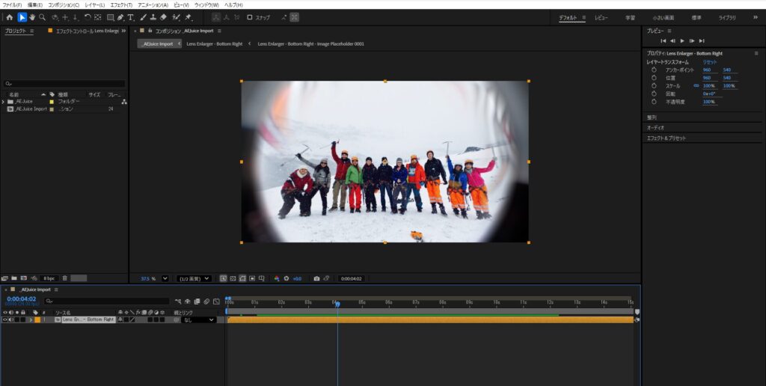The height and width of the screenshot is (386, 766).
Task: Activate the Brush tool
Action: 142,17
